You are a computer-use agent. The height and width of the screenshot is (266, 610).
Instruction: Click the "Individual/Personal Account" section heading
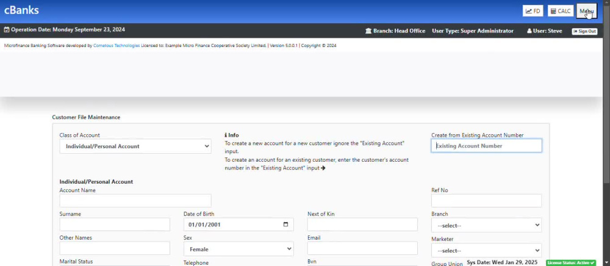click(x=96, y=182)
